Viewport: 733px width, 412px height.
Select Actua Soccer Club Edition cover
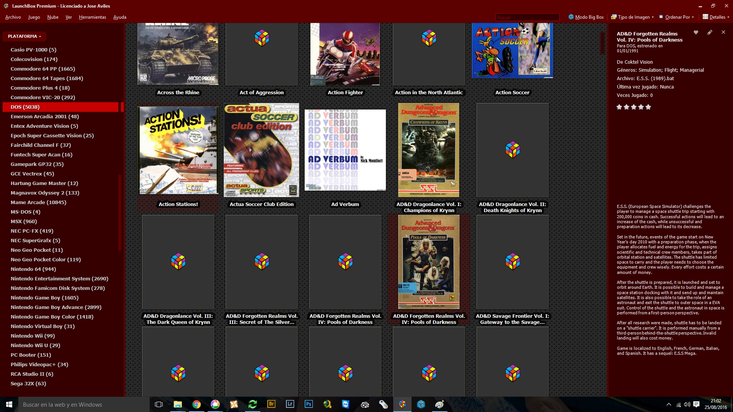click(262, 150)
